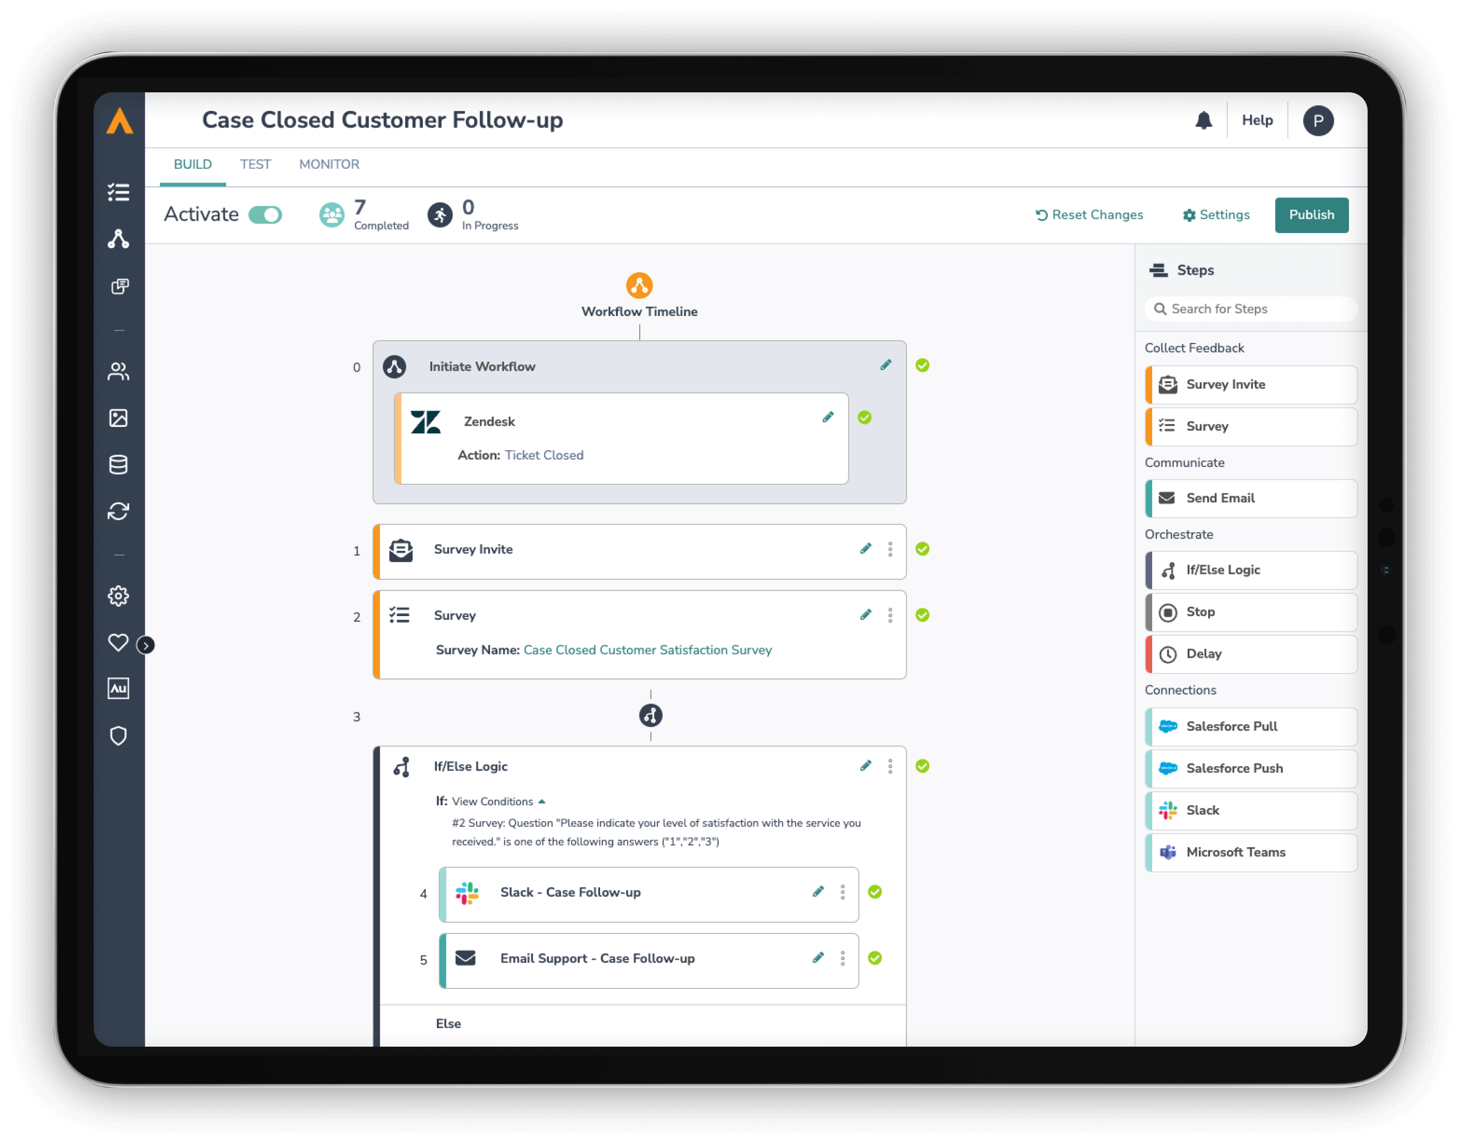Switch to the MONITOR tab

click(329, 164)
